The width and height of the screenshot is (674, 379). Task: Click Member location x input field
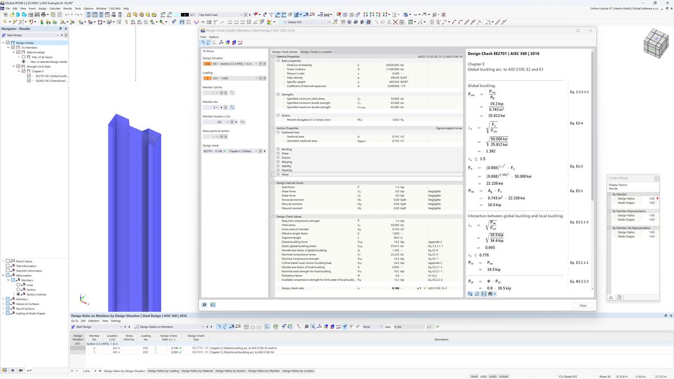[x=215, y=122]
